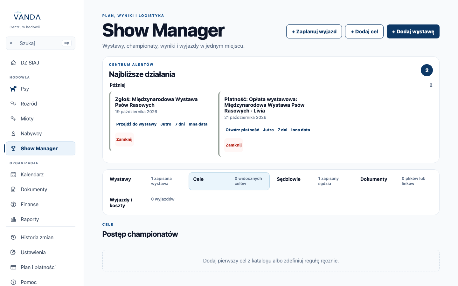The image size is (458, 286).
Task: Click the paw icon beside Mioty
Action: click(13, 119)
